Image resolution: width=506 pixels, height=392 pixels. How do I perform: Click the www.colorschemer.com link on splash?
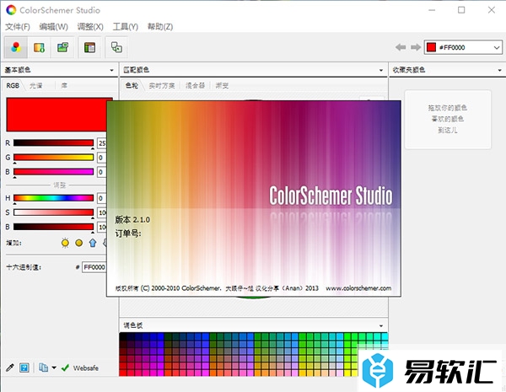(358, 288)
